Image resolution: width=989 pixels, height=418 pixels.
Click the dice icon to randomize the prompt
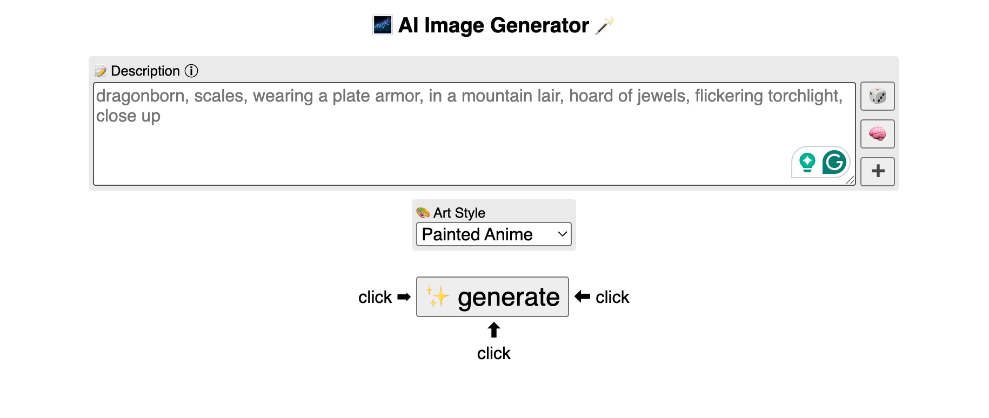pos(877,96)
